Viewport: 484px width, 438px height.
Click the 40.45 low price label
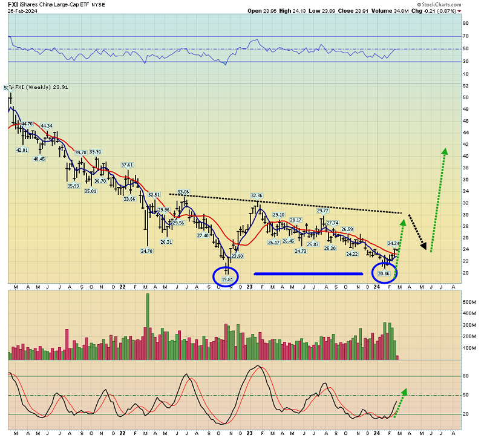(39, 159)
